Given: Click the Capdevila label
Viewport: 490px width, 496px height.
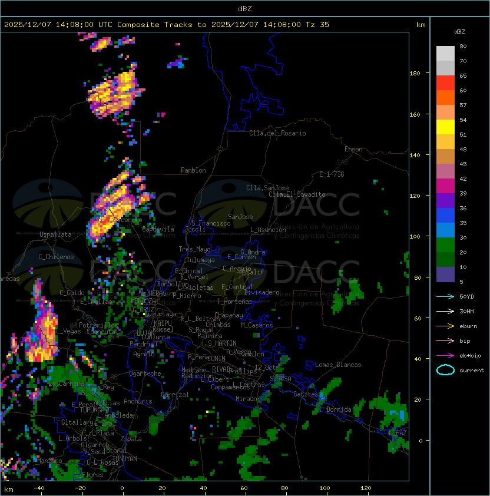Looking at the screenshot, I should [158, 229].
